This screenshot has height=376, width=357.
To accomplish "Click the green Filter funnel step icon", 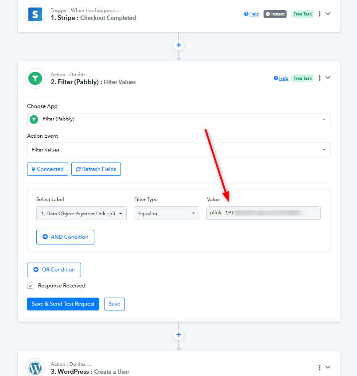I will pyautogui.click(x=35, y=78).
